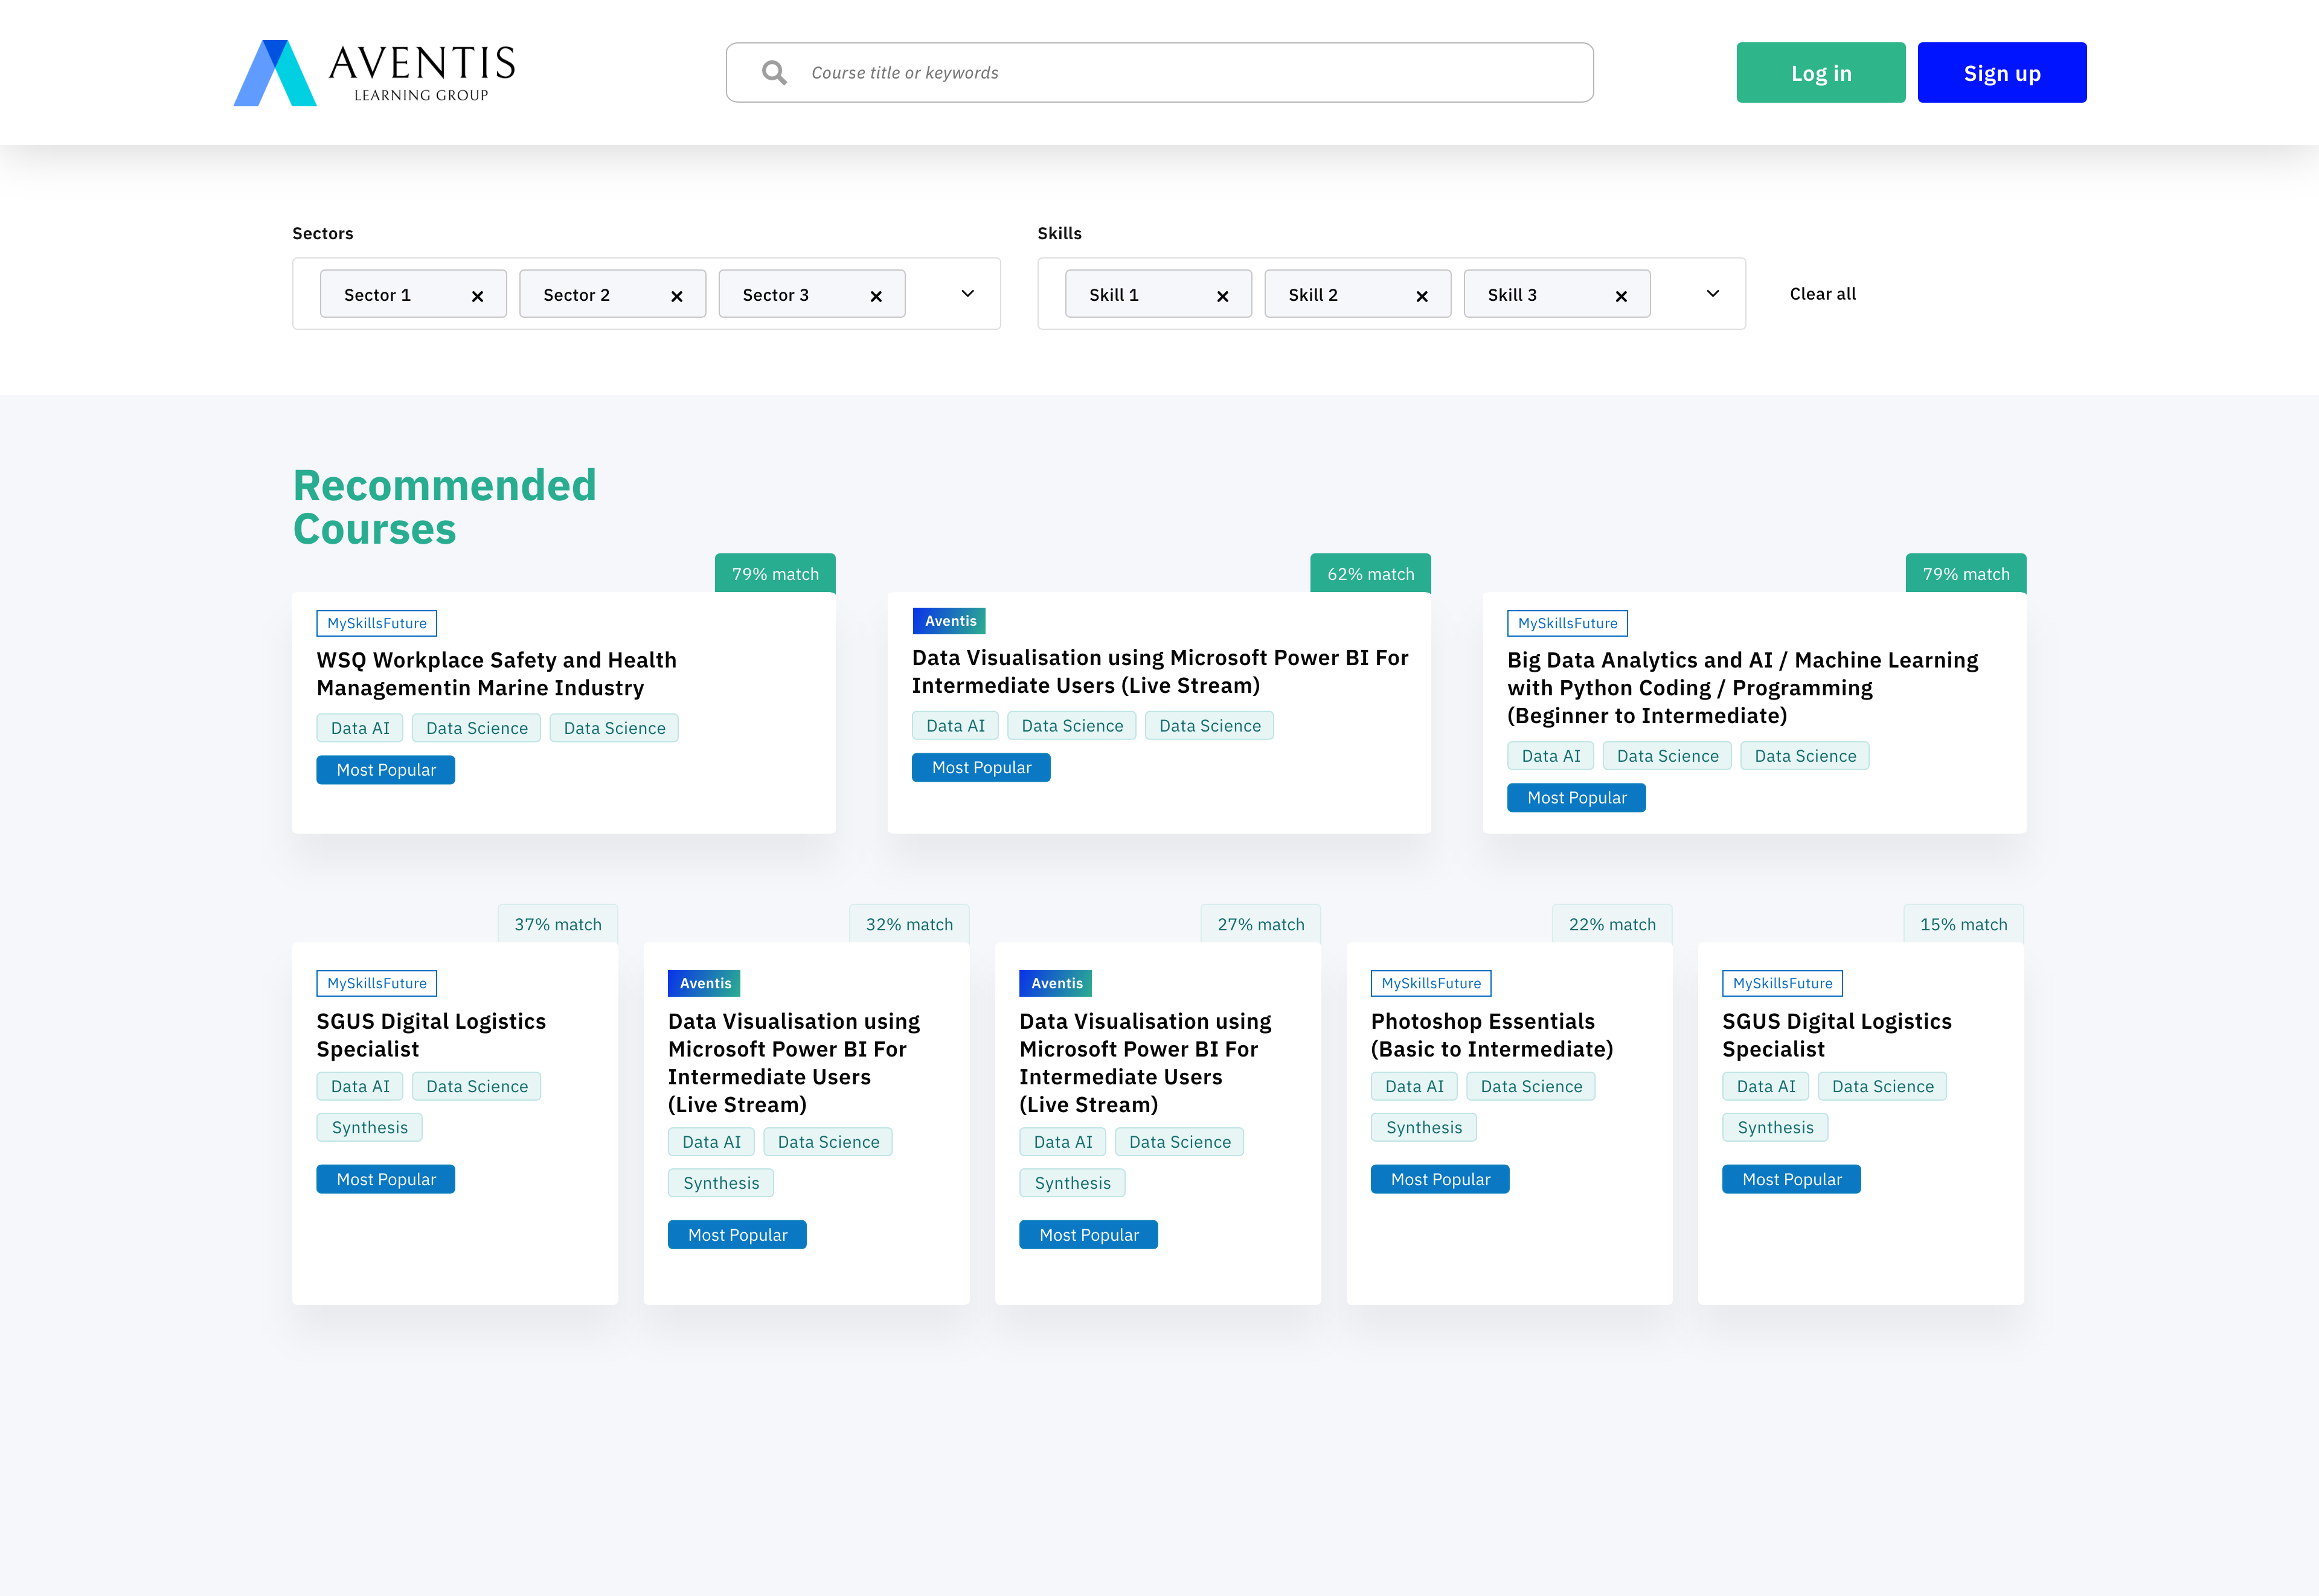Click MySkillsFuture badge on WSQ Workplace card
Image resolution: width=2319 pixels, height=1596 pixels.
pos(377,623)
